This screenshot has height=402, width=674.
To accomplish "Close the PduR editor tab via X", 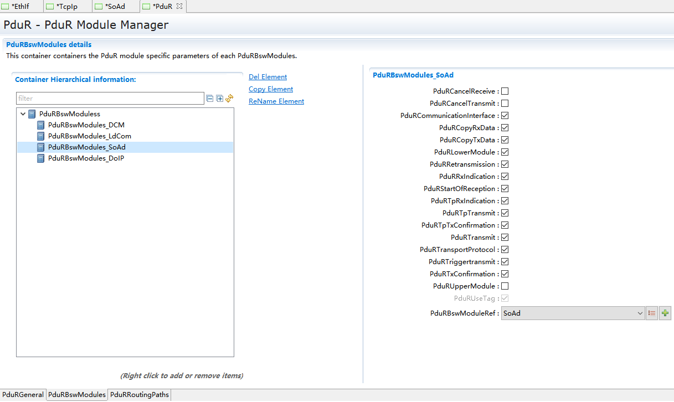I will pos(179,6).
